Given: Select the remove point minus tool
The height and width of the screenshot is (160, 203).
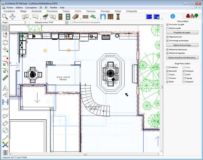Looking at the screenshot, I should coord(5,57).
